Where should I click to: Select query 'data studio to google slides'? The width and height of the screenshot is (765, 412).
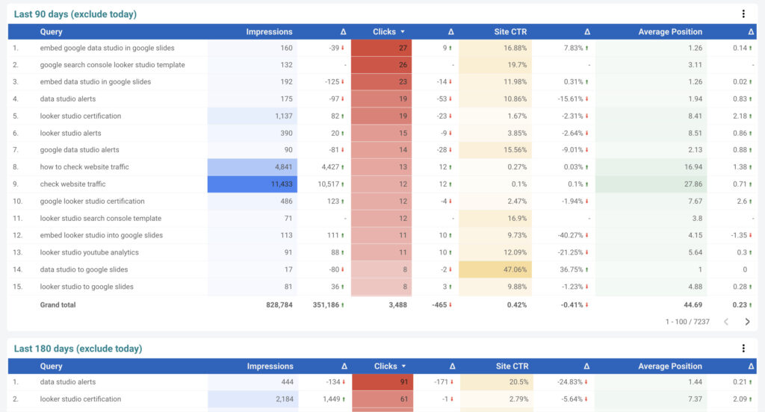pos(84,269)
